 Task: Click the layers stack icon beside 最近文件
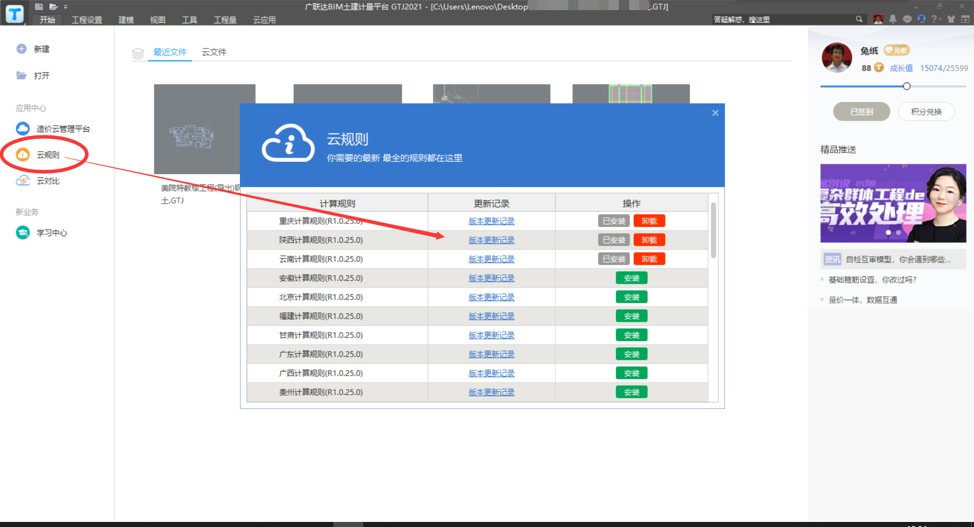point(138,53)
